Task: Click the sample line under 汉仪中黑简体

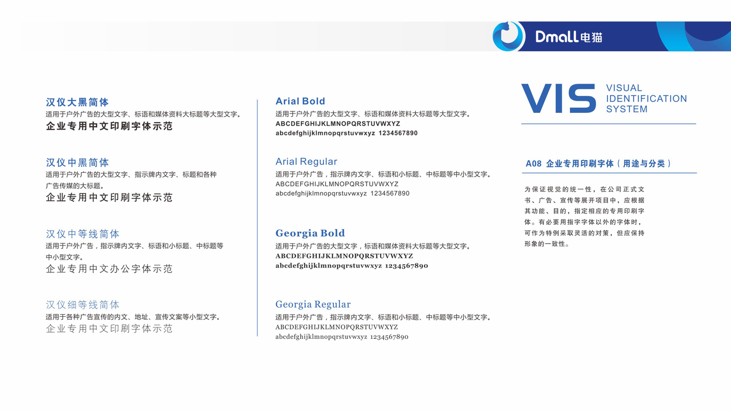Action: [109, 197]
